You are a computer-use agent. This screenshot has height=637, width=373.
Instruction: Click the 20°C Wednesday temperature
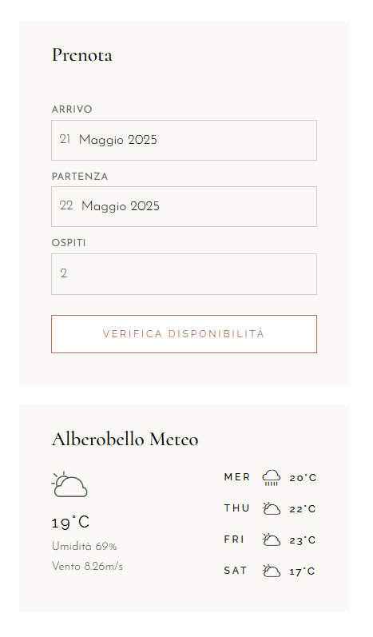303,478
